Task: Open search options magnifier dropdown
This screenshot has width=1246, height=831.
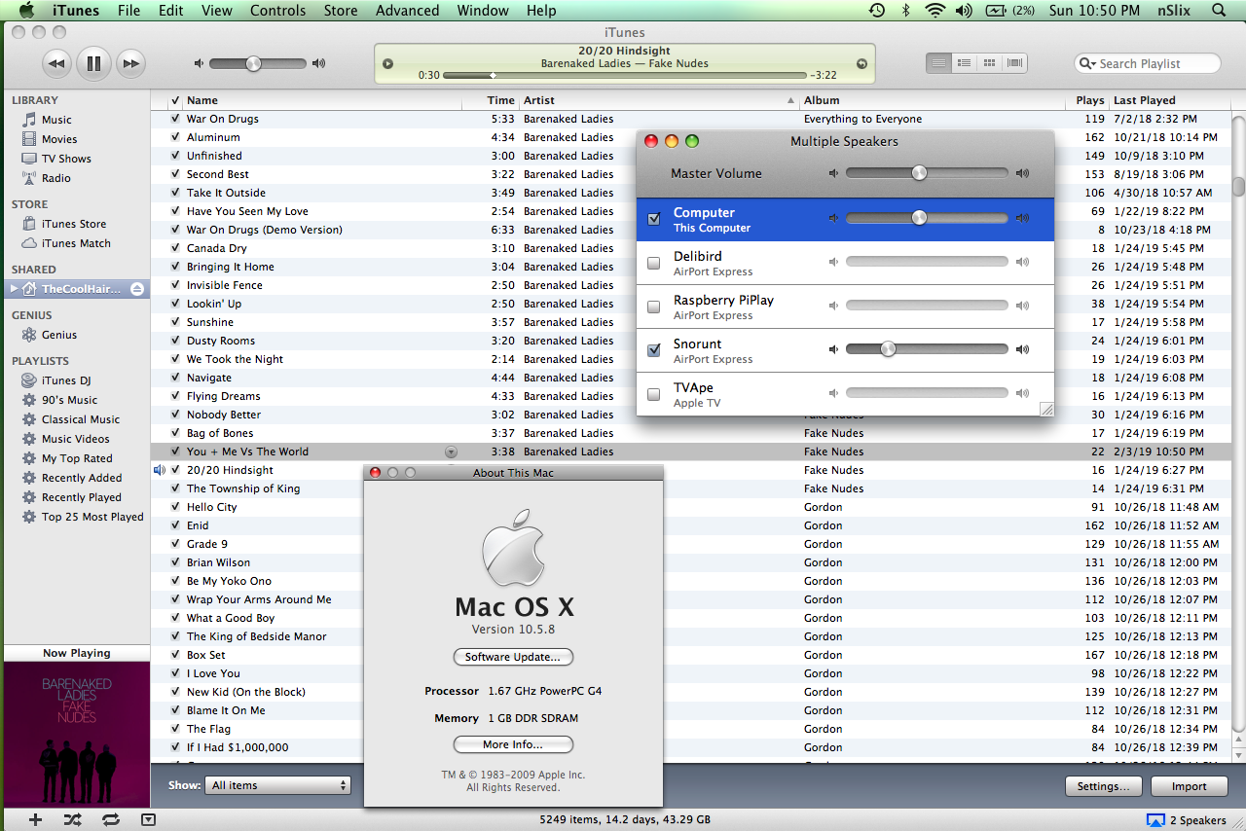Action: (1087, 63)
